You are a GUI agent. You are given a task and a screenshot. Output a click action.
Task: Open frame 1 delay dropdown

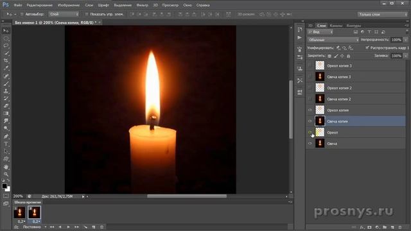click(x=21, y=221)
